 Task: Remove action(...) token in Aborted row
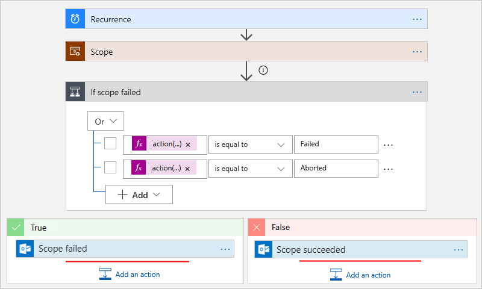pos(187,169)
